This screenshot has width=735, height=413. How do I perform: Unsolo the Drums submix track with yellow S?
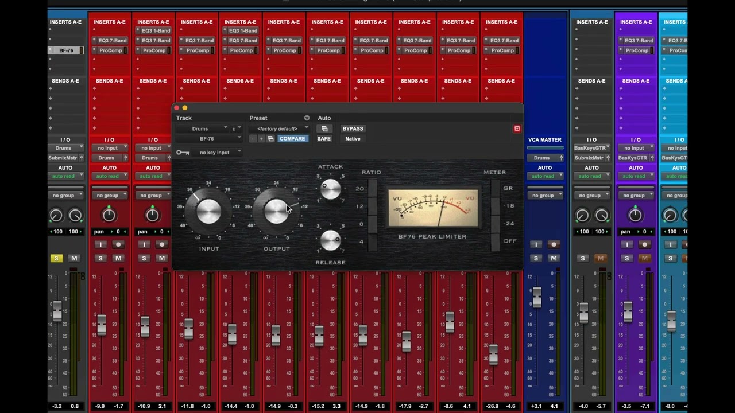point(56,258)
